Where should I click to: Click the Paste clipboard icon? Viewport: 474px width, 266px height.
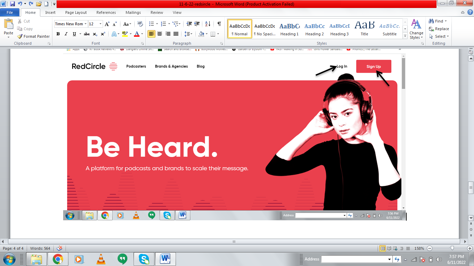[8, 24]
